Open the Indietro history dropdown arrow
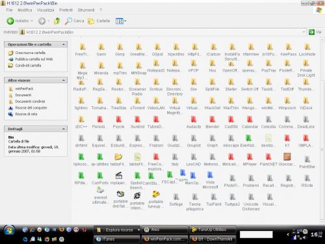Image resolution: width=325 pixels, height=244 pixels. (x=32, y=21)
